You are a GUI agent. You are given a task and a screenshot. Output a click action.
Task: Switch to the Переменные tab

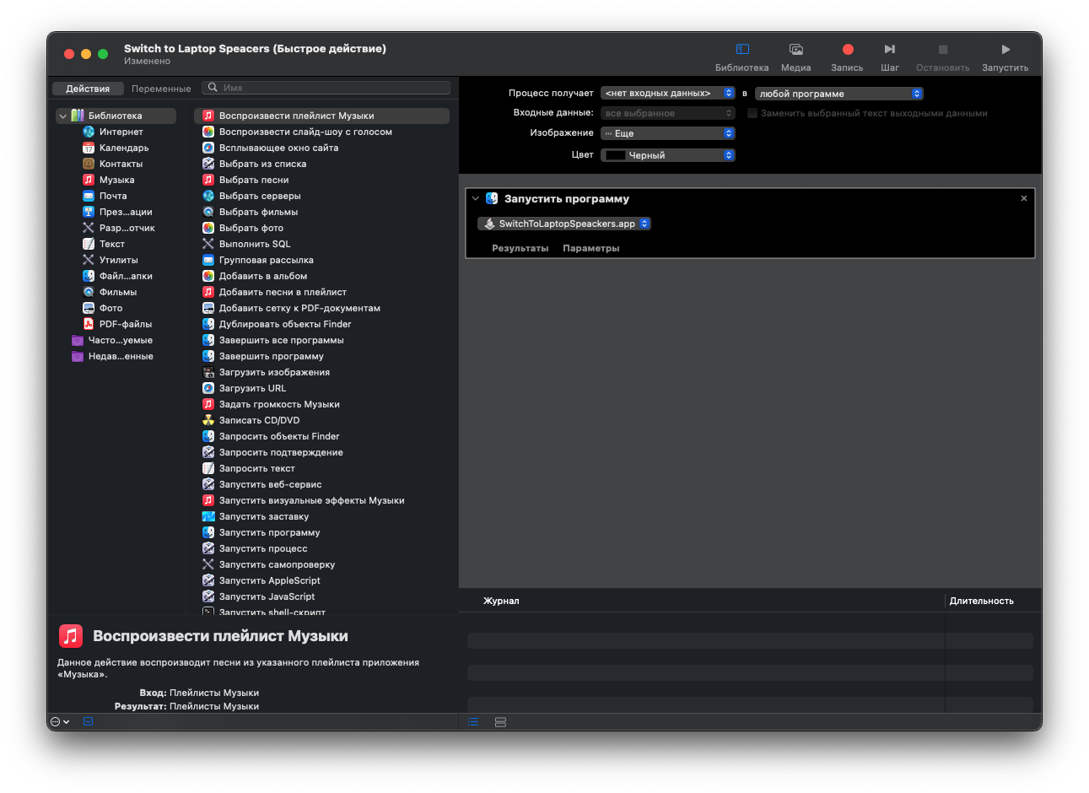tap(161, 89)
